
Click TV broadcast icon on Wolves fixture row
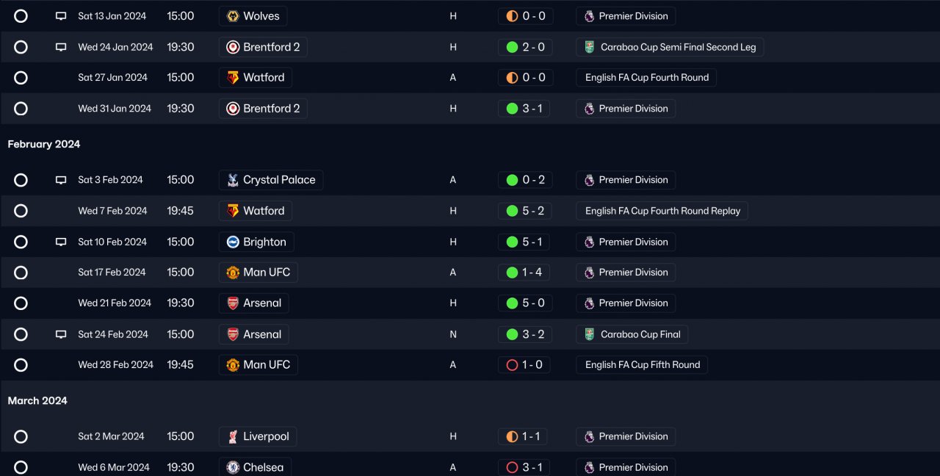click(61, 16)
